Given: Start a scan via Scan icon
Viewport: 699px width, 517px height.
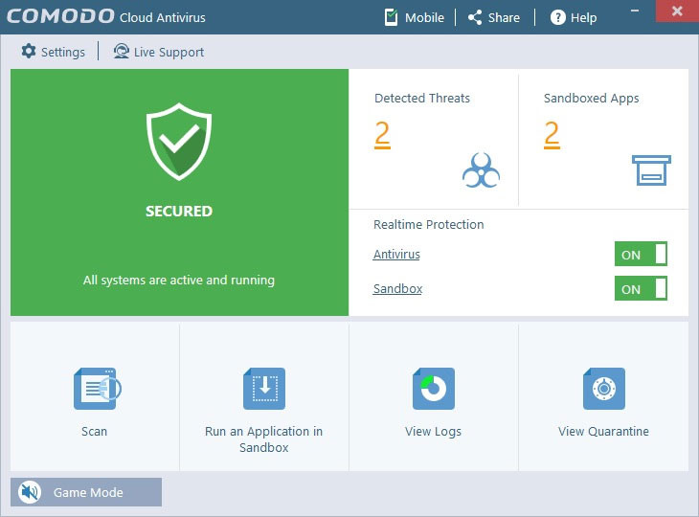Looking at the screenshot, I should click(97, 388).
